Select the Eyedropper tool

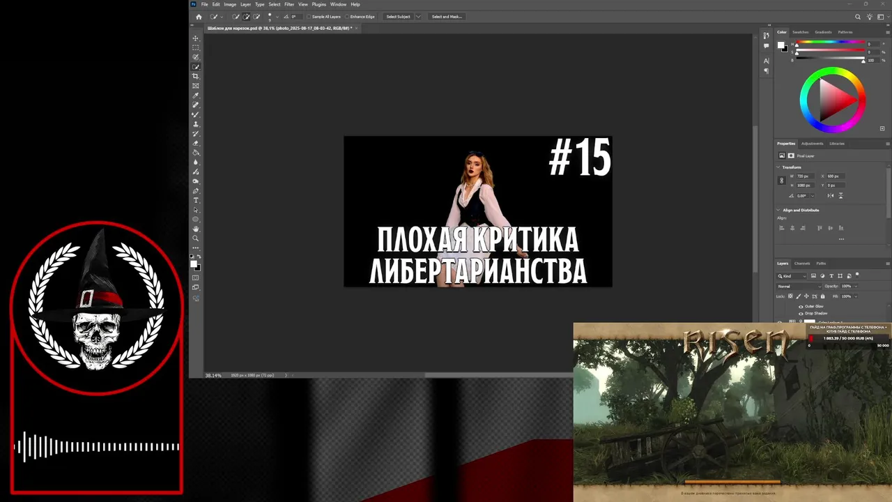tap(196, 96)
